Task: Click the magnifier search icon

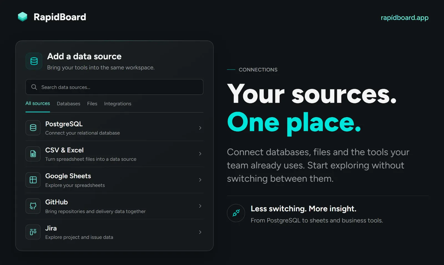Action: (34, 87)
